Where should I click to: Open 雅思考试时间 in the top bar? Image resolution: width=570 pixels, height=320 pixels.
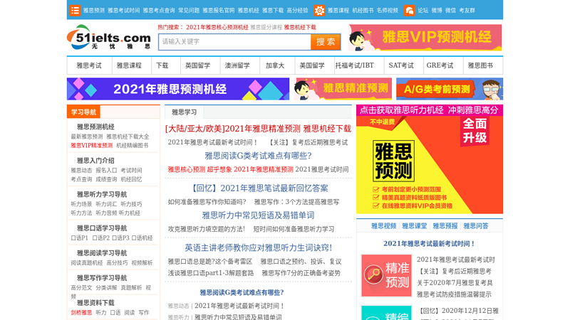point(123,11)
